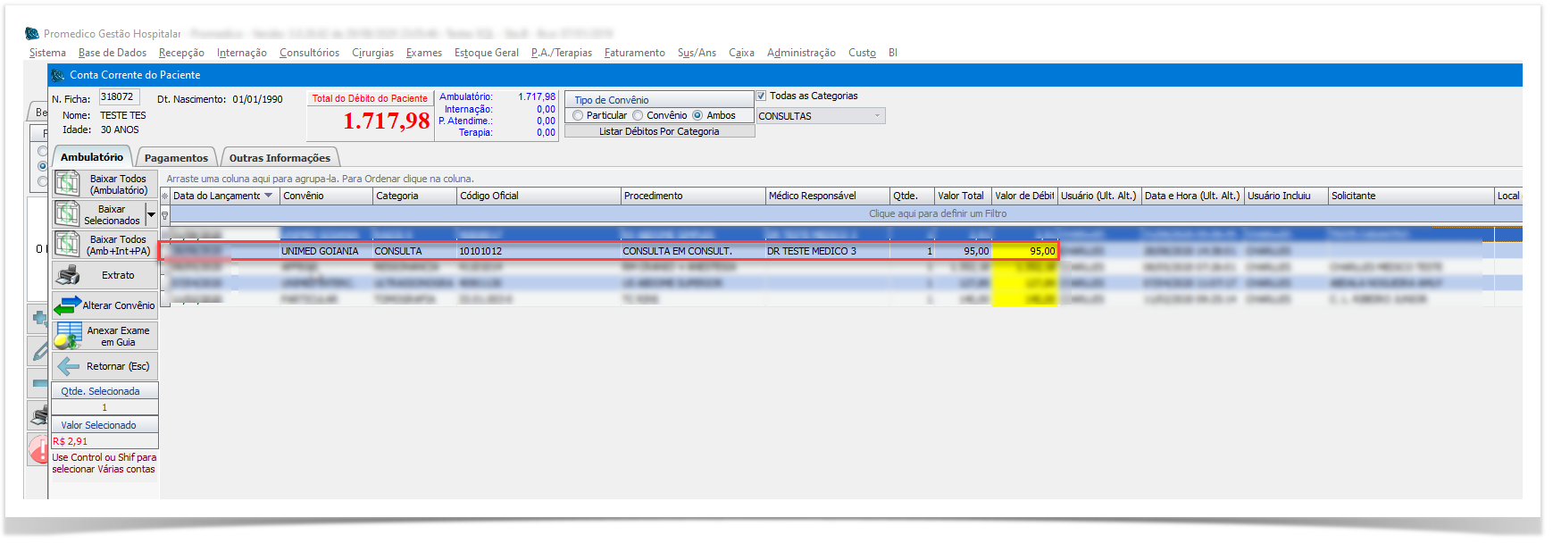Image resolution: width=1553 pixels, height=543 pixels.
Task: Open the Faturamento menu
Action: point(634,53)
